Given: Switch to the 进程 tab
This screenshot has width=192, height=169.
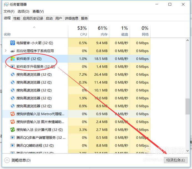Looking at the screenshot, I should coord(7,18).
